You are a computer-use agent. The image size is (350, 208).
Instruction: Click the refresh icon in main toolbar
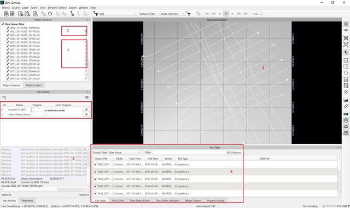50,14
